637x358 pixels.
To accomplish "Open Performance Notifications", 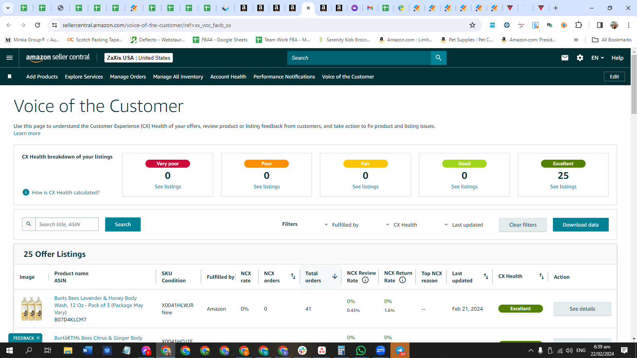I will tap(284, 76).
